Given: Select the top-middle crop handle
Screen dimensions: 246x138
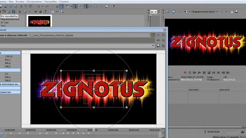Looking at the screenshot, I should (x=94, y=71).
